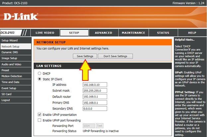Screen dimensions: 207x137
Task: Click Logout in the sidebar
Action: click(6, 100)
